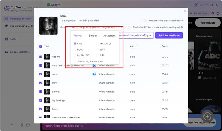Switch to the Abtastrate tab
Viewport: 222px width, 131px height.
click(x=109, y=36)
